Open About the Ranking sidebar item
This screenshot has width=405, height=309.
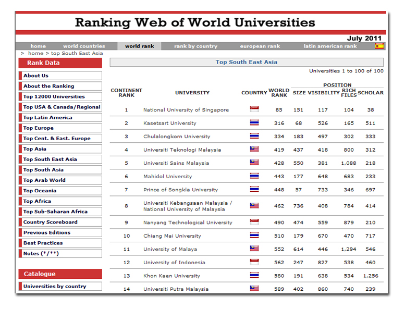coord(60,86)
